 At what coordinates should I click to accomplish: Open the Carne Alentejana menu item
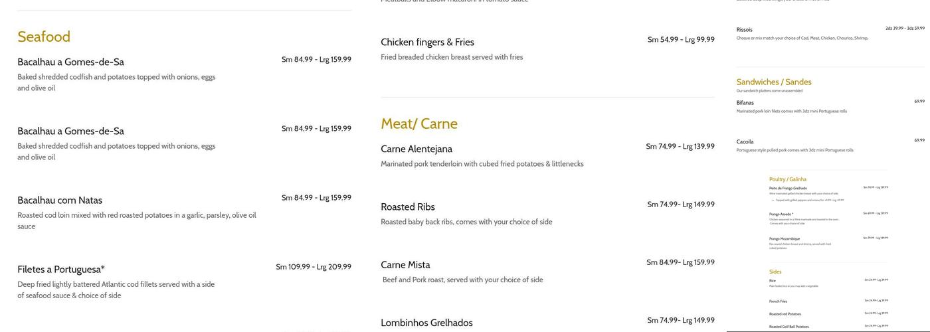[417, 149]
